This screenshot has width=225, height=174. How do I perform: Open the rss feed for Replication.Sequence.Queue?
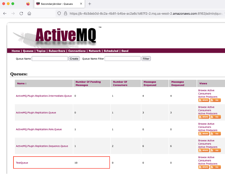click(215, 150)
